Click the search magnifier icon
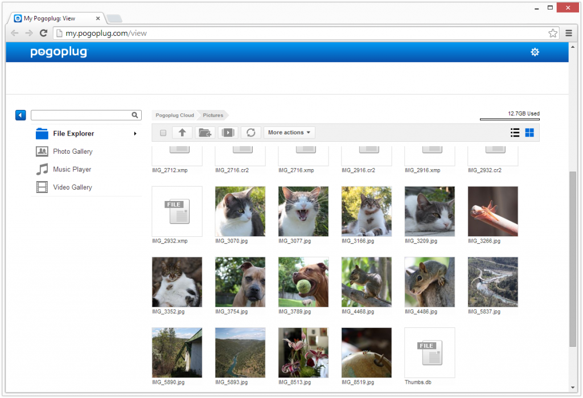The width and height of the screenshot is (583, 398). pyautogui.click(x=135, y=115)
